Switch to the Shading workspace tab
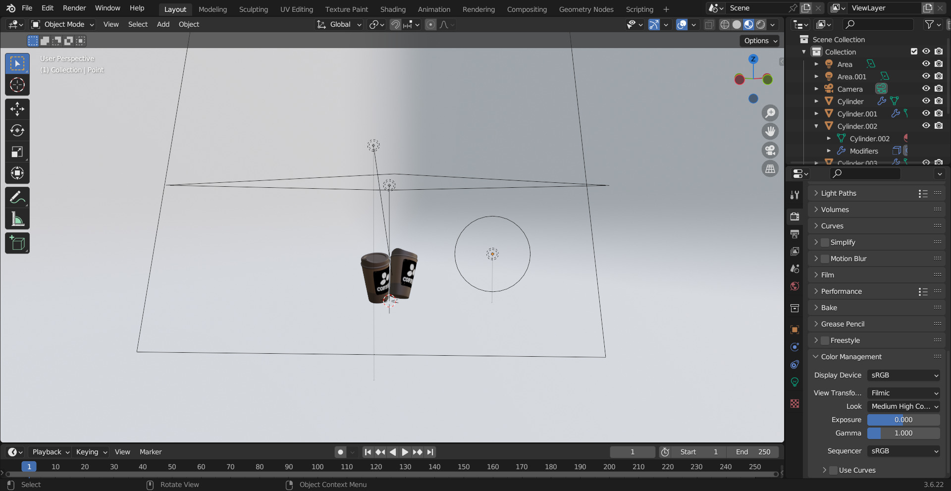Viewport: 951px width, 491px height. 393,9
